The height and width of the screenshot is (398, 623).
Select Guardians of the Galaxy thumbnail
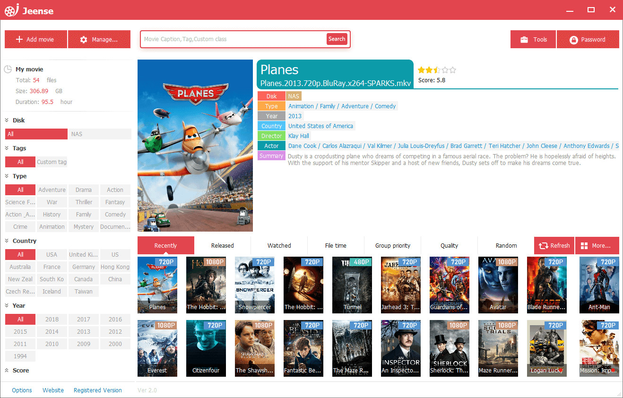pos(450,285)
